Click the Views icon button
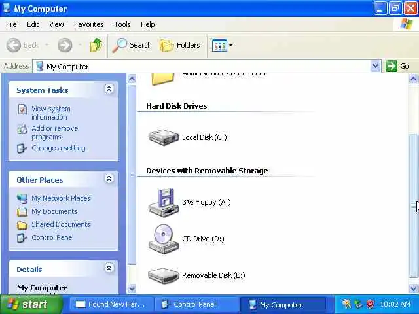This screenshot has width=419, height=314. [x=219, y=45]
